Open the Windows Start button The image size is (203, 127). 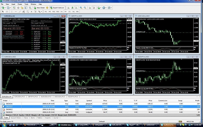click(4, 125)
